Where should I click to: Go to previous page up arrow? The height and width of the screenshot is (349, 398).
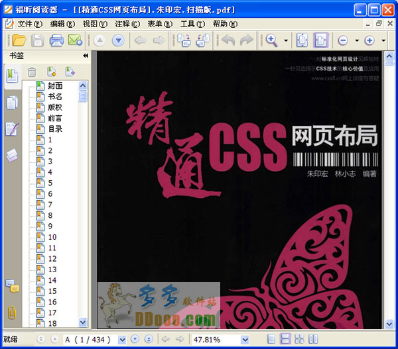coord(99,40)
